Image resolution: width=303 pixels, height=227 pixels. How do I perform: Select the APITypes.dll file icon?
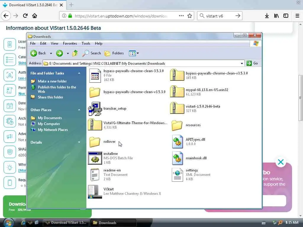click(x=178, y=142)
